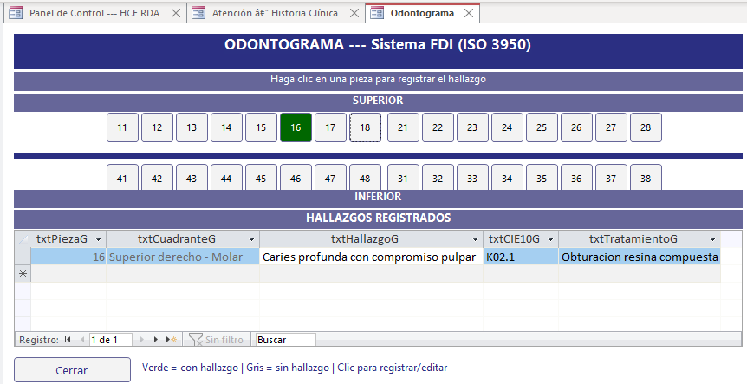Image resolution: width=747 pixels, height=384 pixels.
Task: Select tooth 16 marked green
Action: (296, 127)
